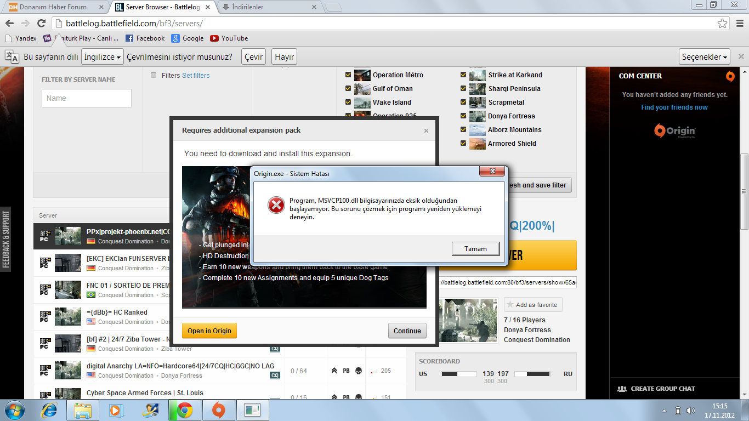Click Open in Origin button
Image resolution: width=749 pixels, height=421 pixels.
click(209, 331)
